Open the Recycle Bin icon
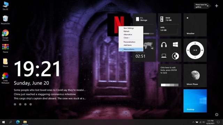 [6, 20]
